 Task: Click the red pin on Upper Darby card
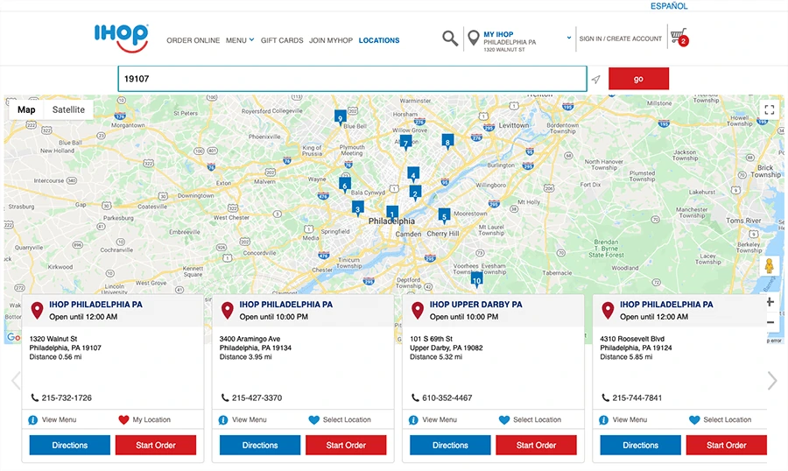(417, 310)
